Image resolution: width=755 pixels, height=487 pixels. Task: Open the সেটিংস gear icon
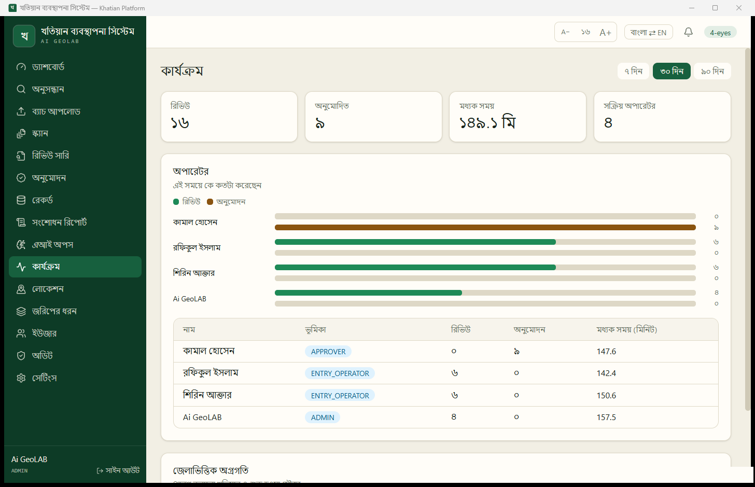click(x=21, y=378)
